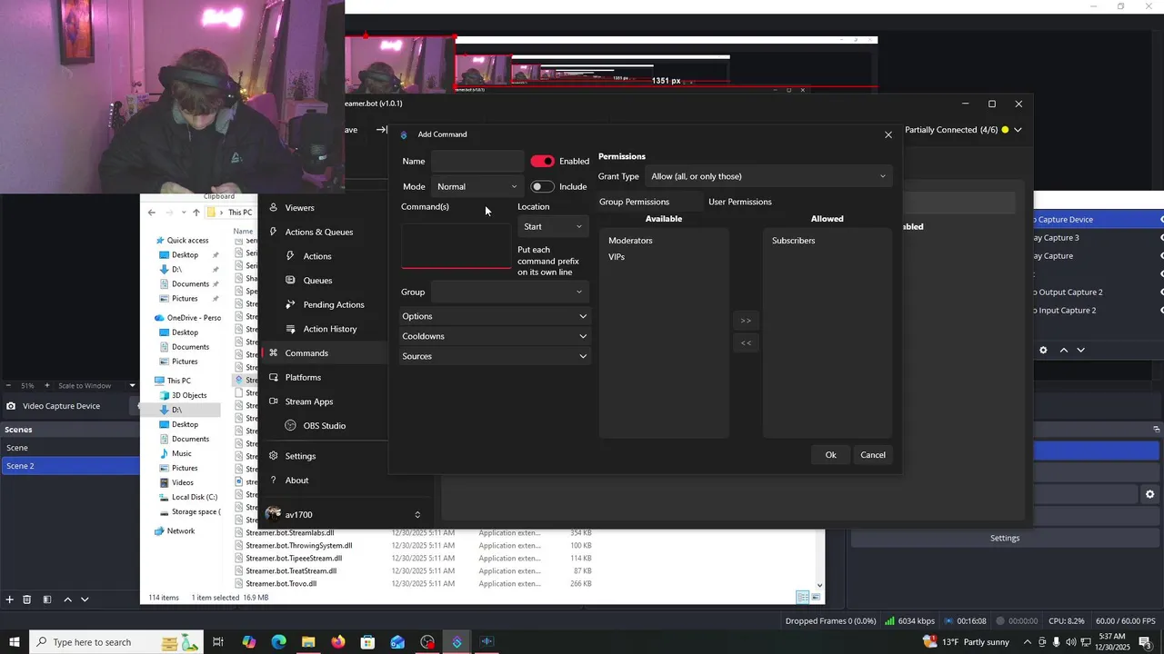Open Microsoft Edge from the taskbar
Viewport: 1164px width, 654px height.
tap(278, 642)
